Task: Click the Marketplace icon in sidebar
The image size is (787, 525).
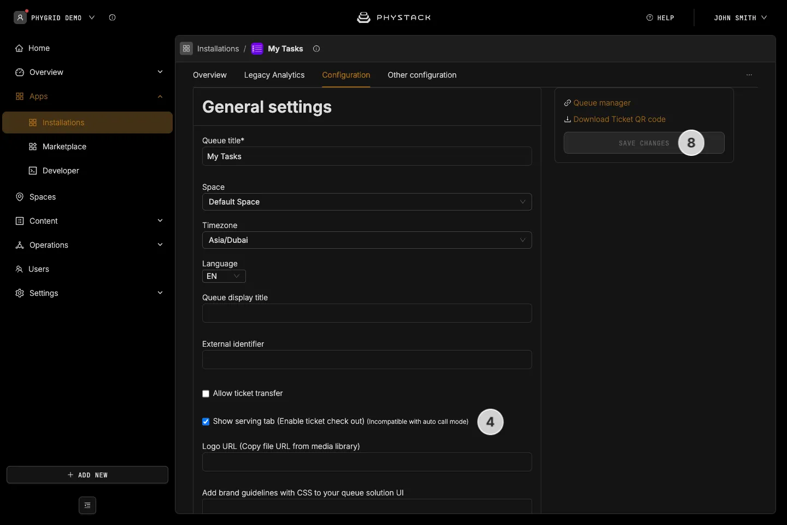Action: [x=33, y=147]
